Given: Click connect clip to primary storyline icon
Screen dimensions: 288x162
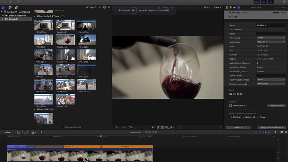Looking at the screenshot, I should pos(18,132).
